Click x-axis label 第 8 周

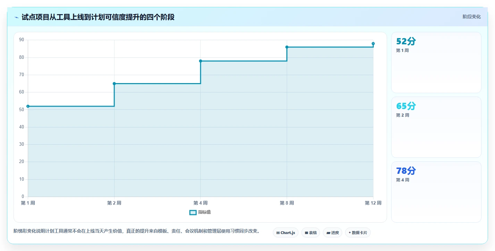(287, 203)
